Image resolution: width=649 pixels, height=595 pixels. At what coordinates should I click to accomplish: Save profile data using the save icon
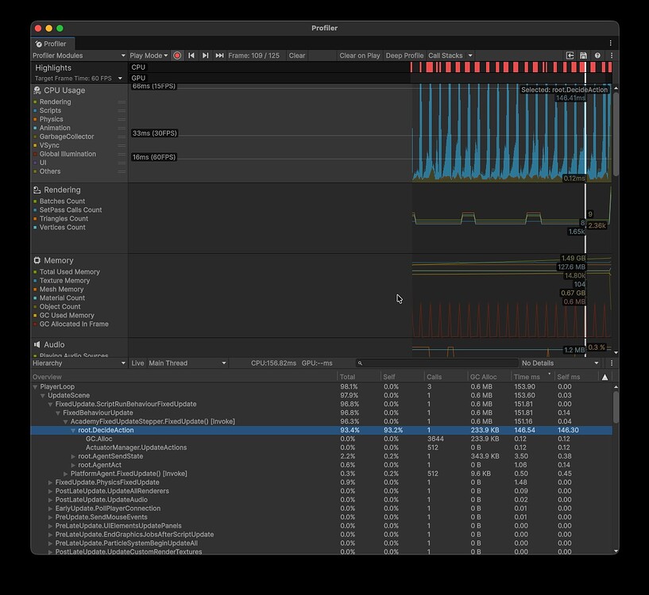pos(582,56)
